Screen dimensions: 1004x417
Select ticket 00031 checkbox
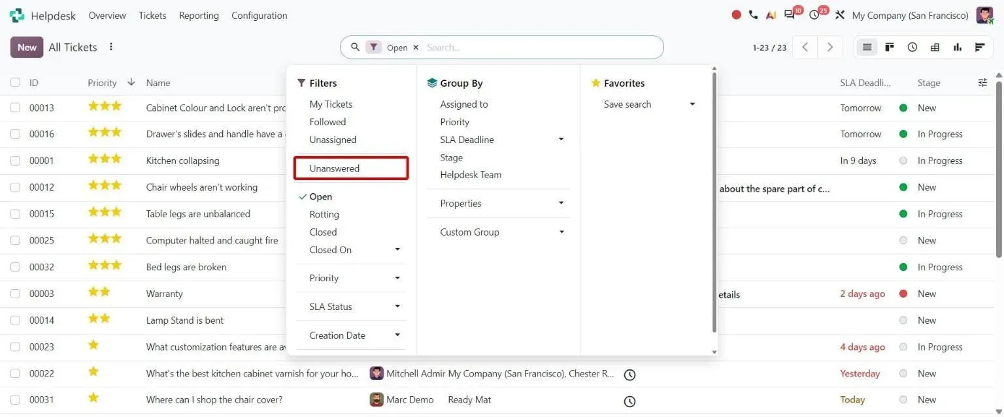[x=15, y=399]
